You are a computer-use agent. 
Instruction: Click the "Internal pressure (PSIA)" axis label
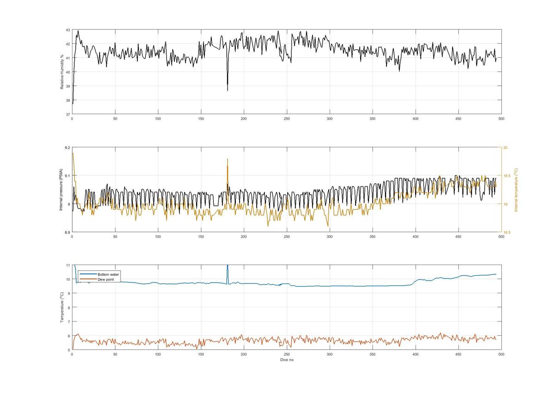point(61,189)
